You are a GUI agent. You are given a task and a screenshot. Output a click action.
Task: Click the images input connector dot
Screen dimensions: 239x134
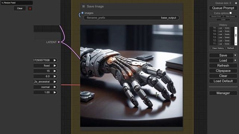point(83,13)
